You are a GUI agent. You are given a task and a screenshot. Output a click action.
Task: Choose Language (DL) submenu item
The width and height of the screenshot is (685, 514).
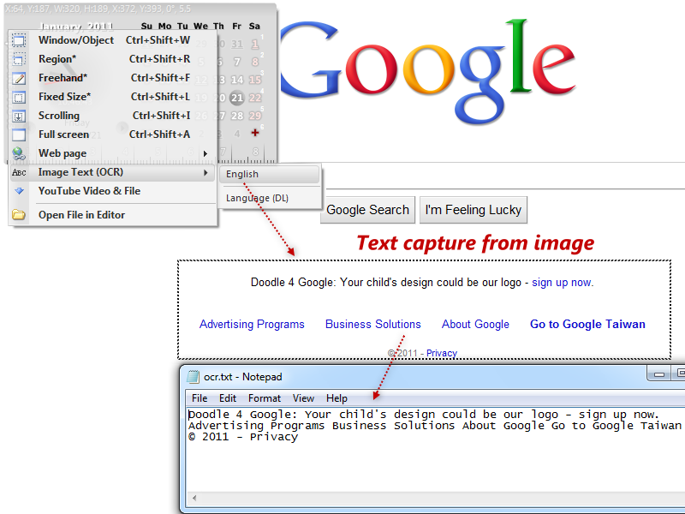click(270, 198)
